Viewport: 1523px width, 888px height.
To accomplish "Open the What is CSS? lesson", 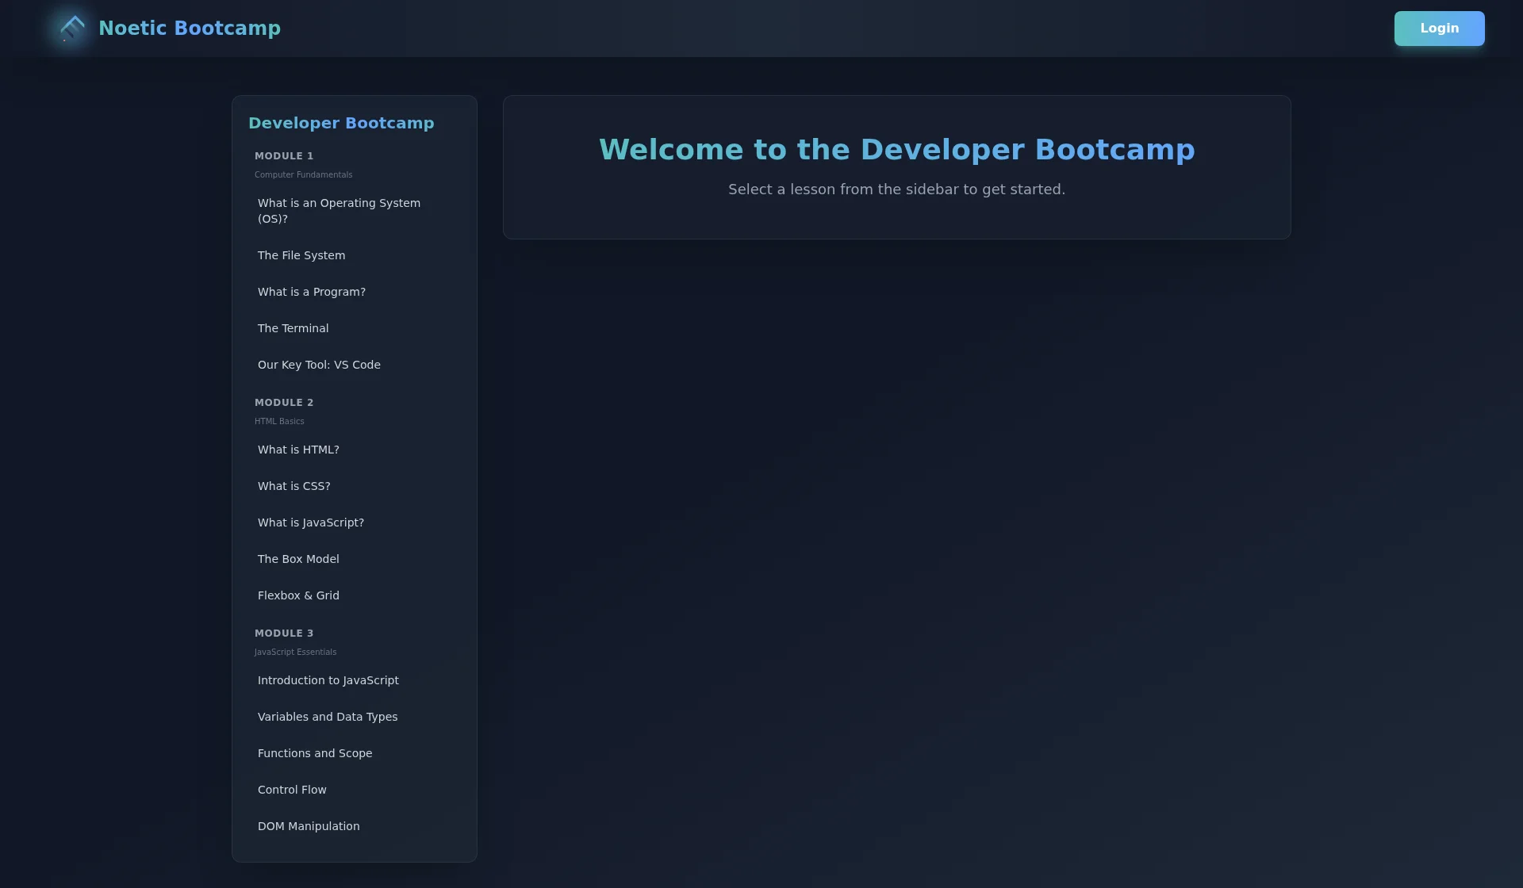I will (x=355, y=486).
